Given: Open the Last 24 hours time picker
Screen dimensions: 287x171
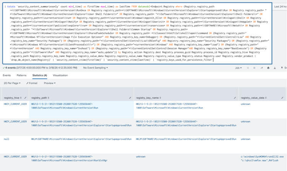Looking at the screenshot, I should coord(280,6).
